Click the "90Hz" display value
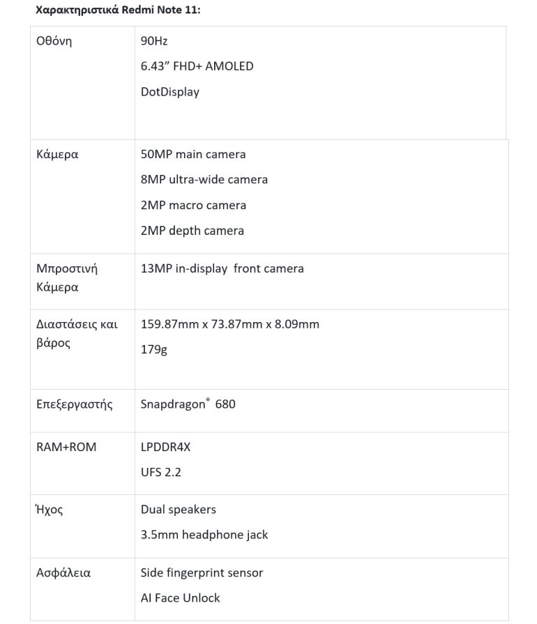The width and height of the screenshot is (537, 624). (154, 40)
